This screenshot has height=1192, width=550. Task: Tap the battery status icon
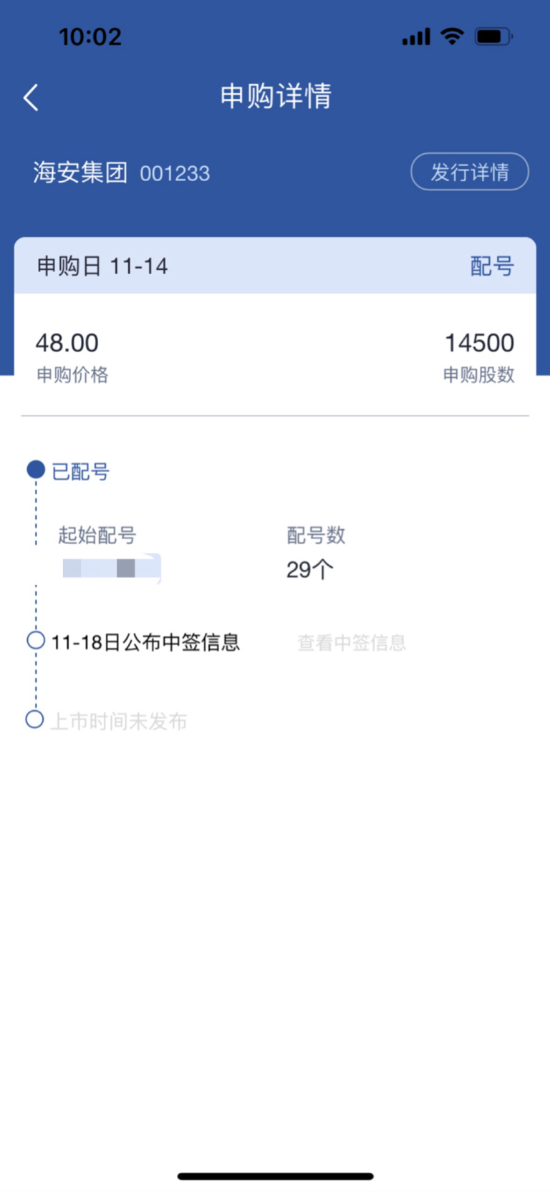pyautogui.click(x=493, y=37)
